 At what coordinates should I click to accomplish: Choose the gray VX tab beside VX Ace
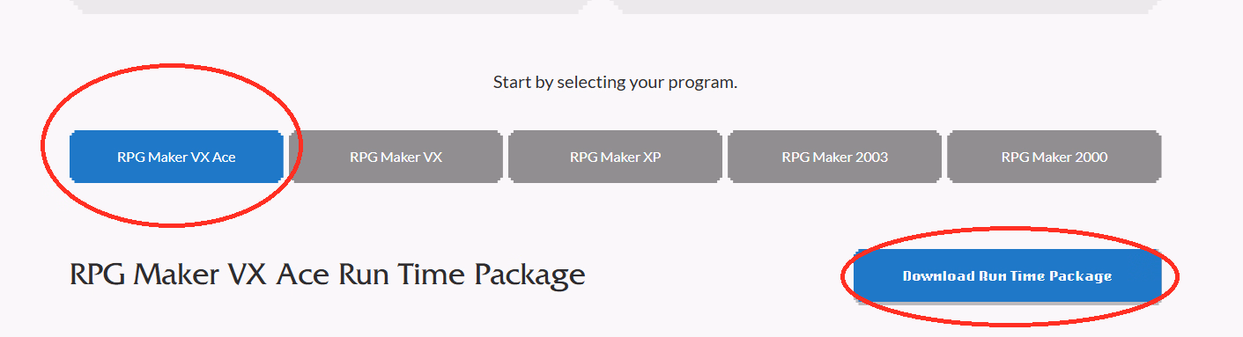[396, 158]
